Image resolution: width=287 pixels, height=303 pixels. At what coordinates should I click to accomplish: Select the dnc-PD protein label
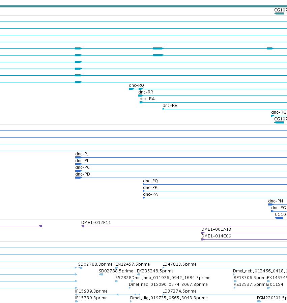point(83,174)
